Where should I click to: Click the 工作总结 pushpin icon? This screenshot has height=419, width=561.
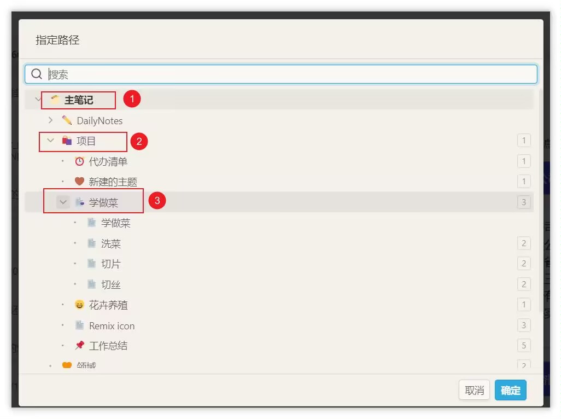(x=79, y=345)
